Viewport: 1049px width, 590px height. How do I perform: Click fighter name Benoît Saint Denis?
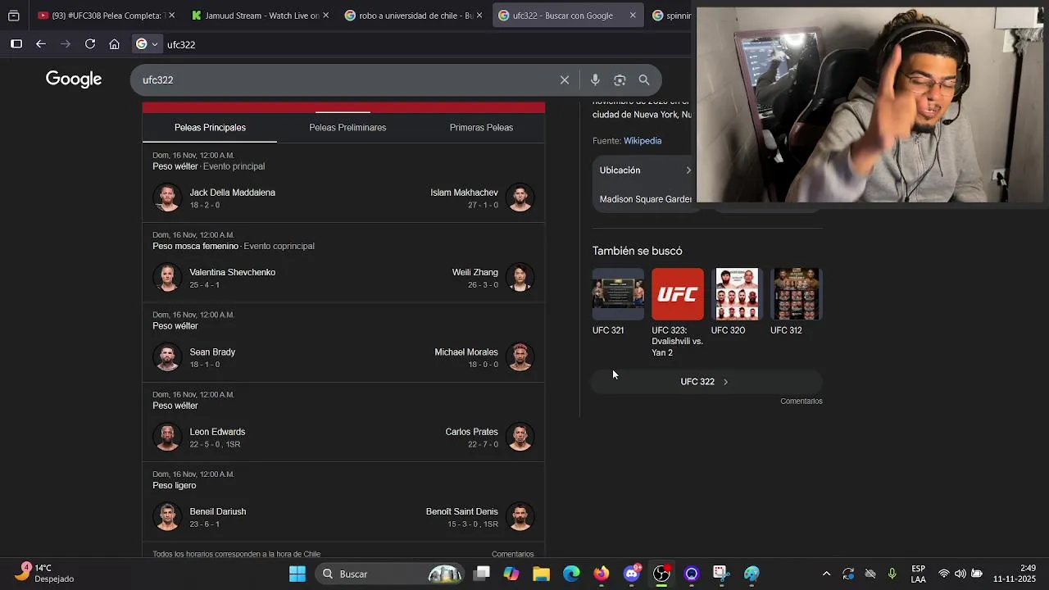coord(462,511)
